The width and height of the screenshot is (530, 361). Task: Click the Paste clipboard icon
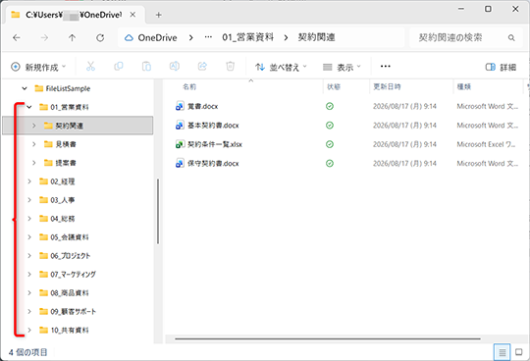point(146,66)
